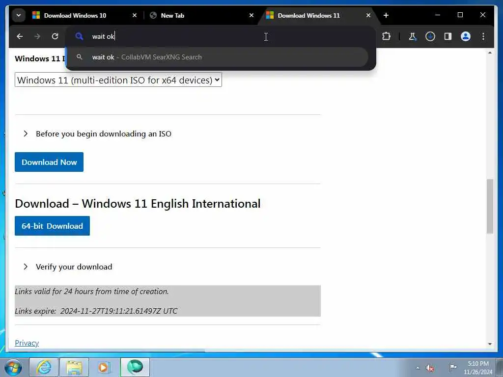Open the Chrome Labs flask icon
503x377 pixels.
click(413, 36)
